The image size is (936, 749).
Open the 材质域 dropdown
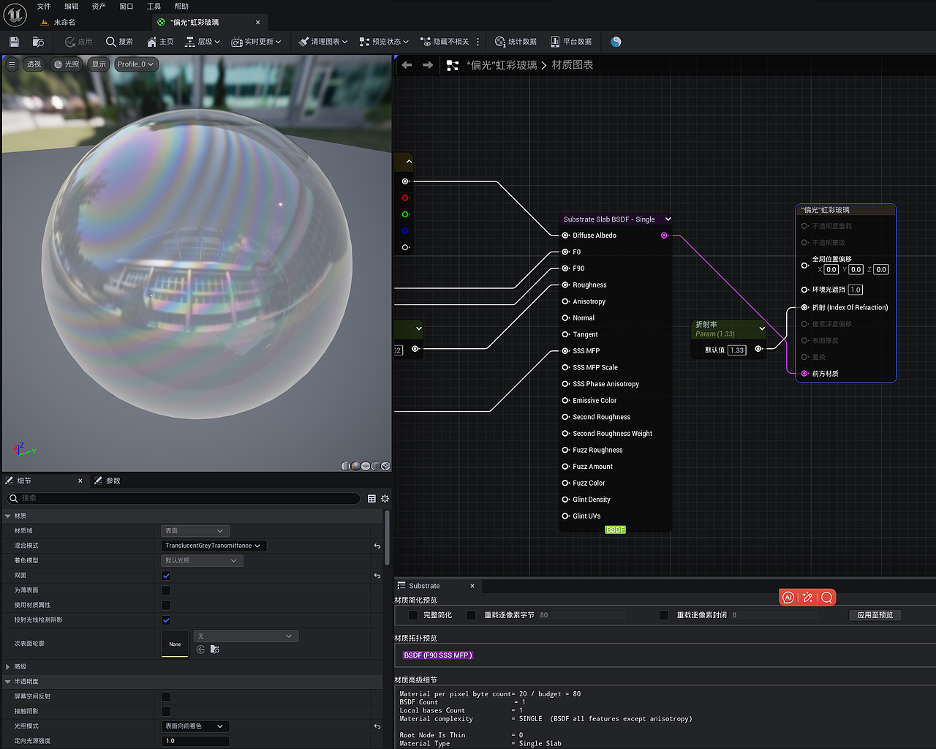195,530
